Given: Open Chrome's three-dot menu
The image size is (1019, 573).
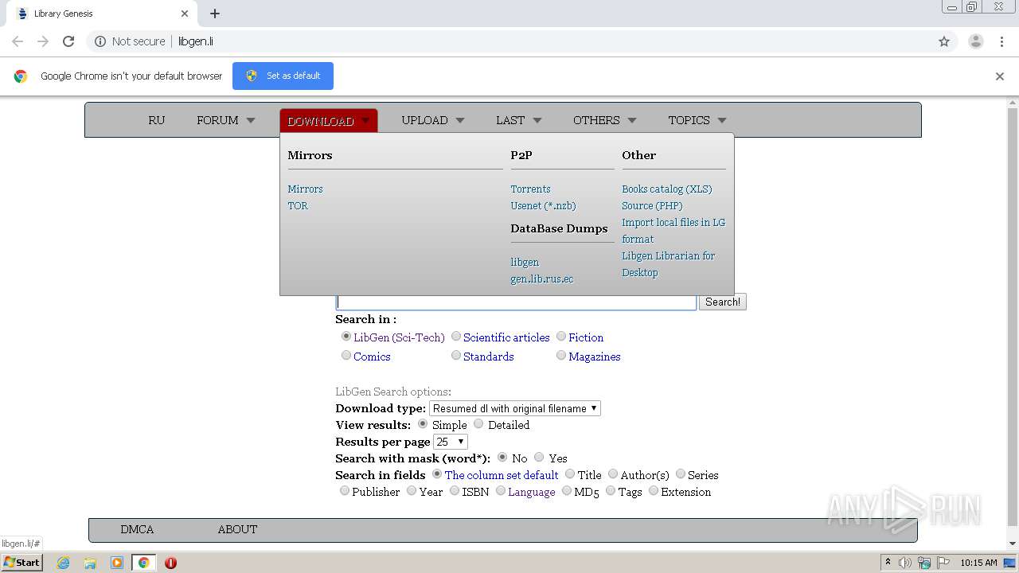Looking at the screenshot, I should [x=1001, y=41].
